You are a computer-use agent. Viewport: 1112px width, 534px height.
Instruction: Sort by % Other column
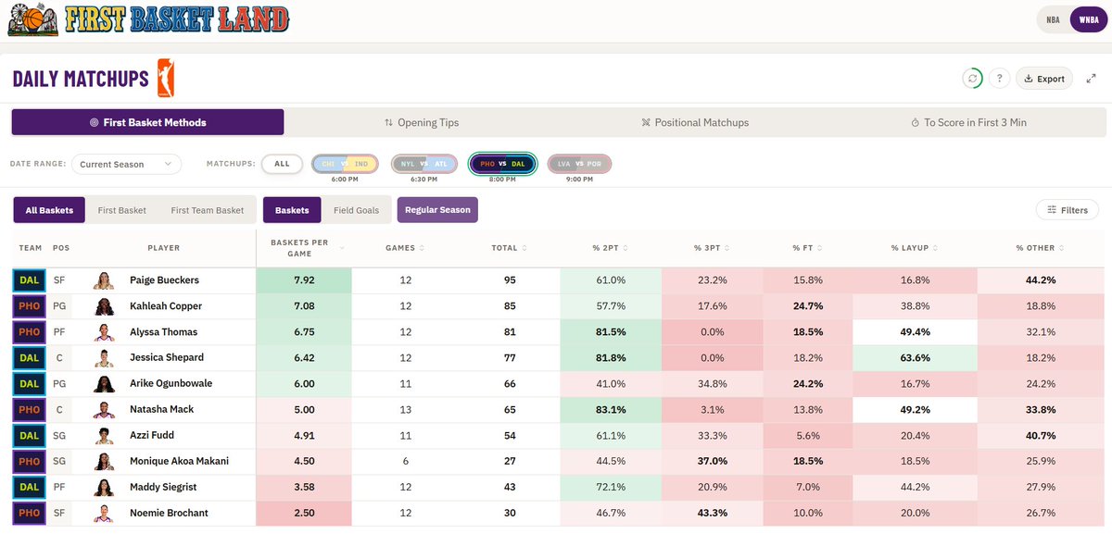point(1042,248)
